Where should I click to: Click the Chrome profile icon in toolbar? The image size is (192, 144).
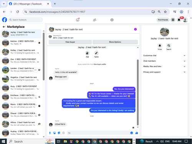click(181, 12)
